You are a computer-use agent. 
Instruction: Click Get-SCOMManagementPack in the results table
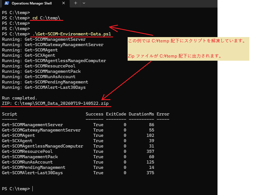(30, 157)
